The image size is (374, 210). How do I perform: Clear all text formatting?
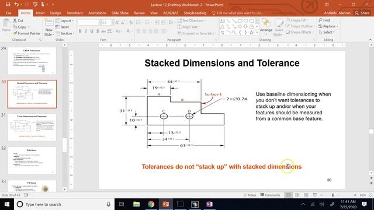pyautogui.click(x=131, y=23)
